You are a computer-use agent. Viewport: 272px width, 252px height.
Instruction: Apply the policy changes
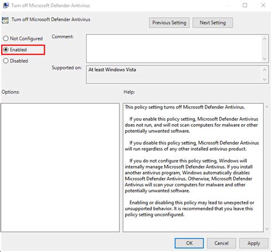pyautogui.click(x=254, y=243)
